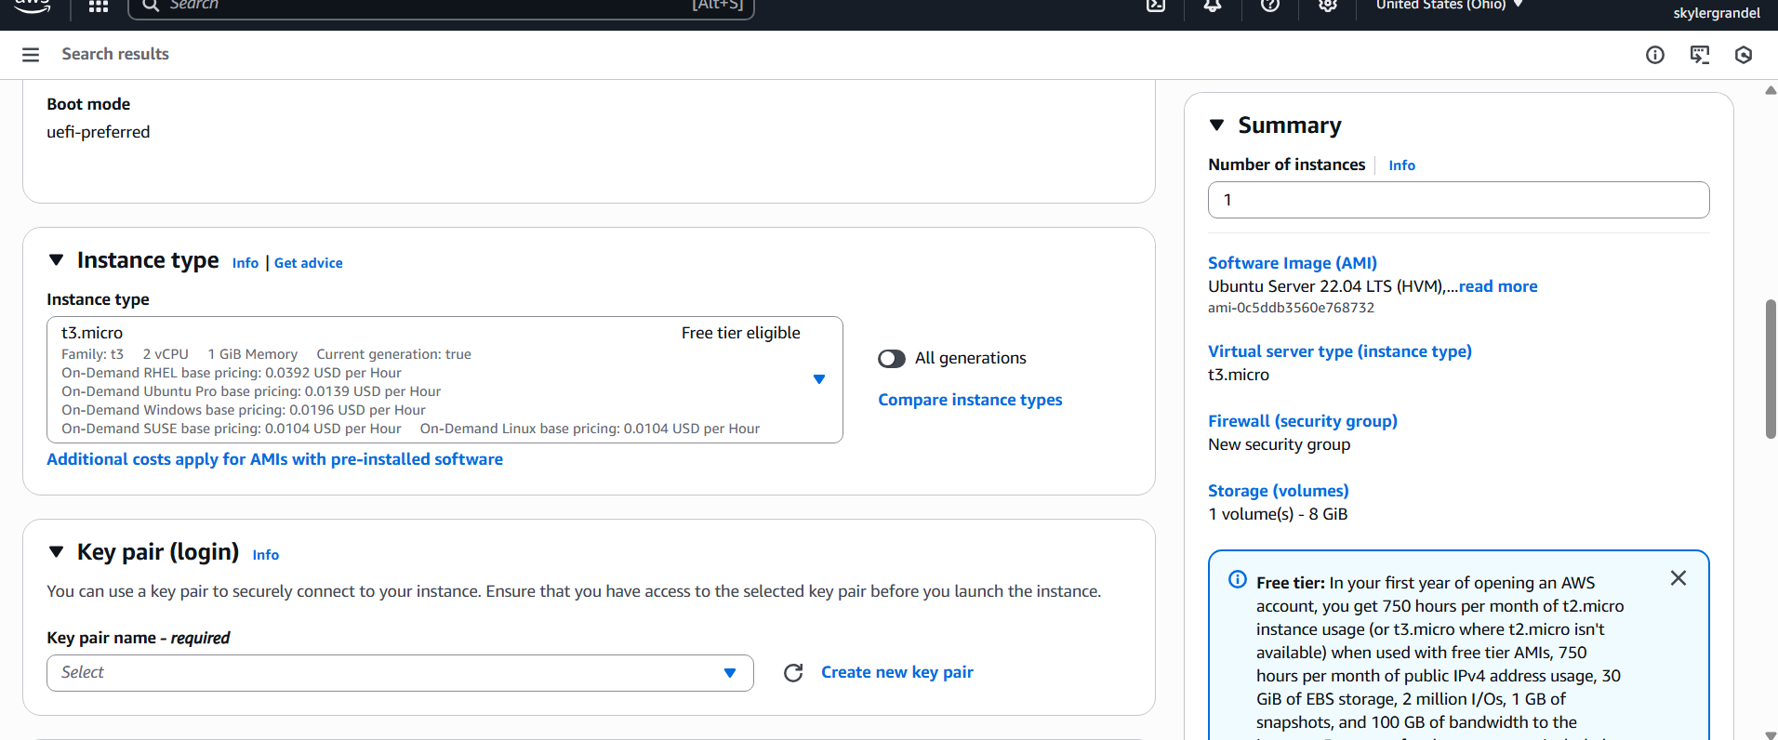The image size is (1778, 740).
Task: Launch CloudShell from the top bar
Action: pyautogui.click(x=1155, y=7)
